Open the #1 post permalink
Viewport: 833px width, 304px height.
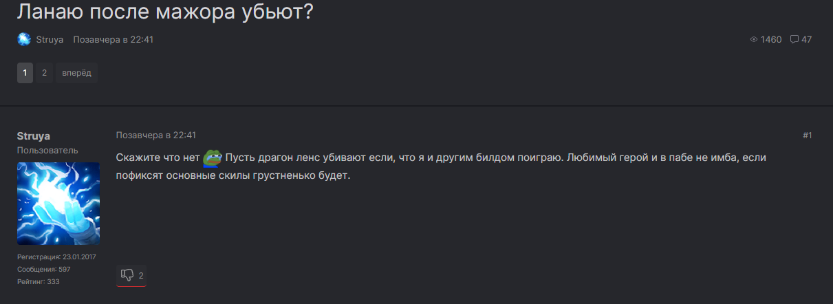tap(808, 135)
